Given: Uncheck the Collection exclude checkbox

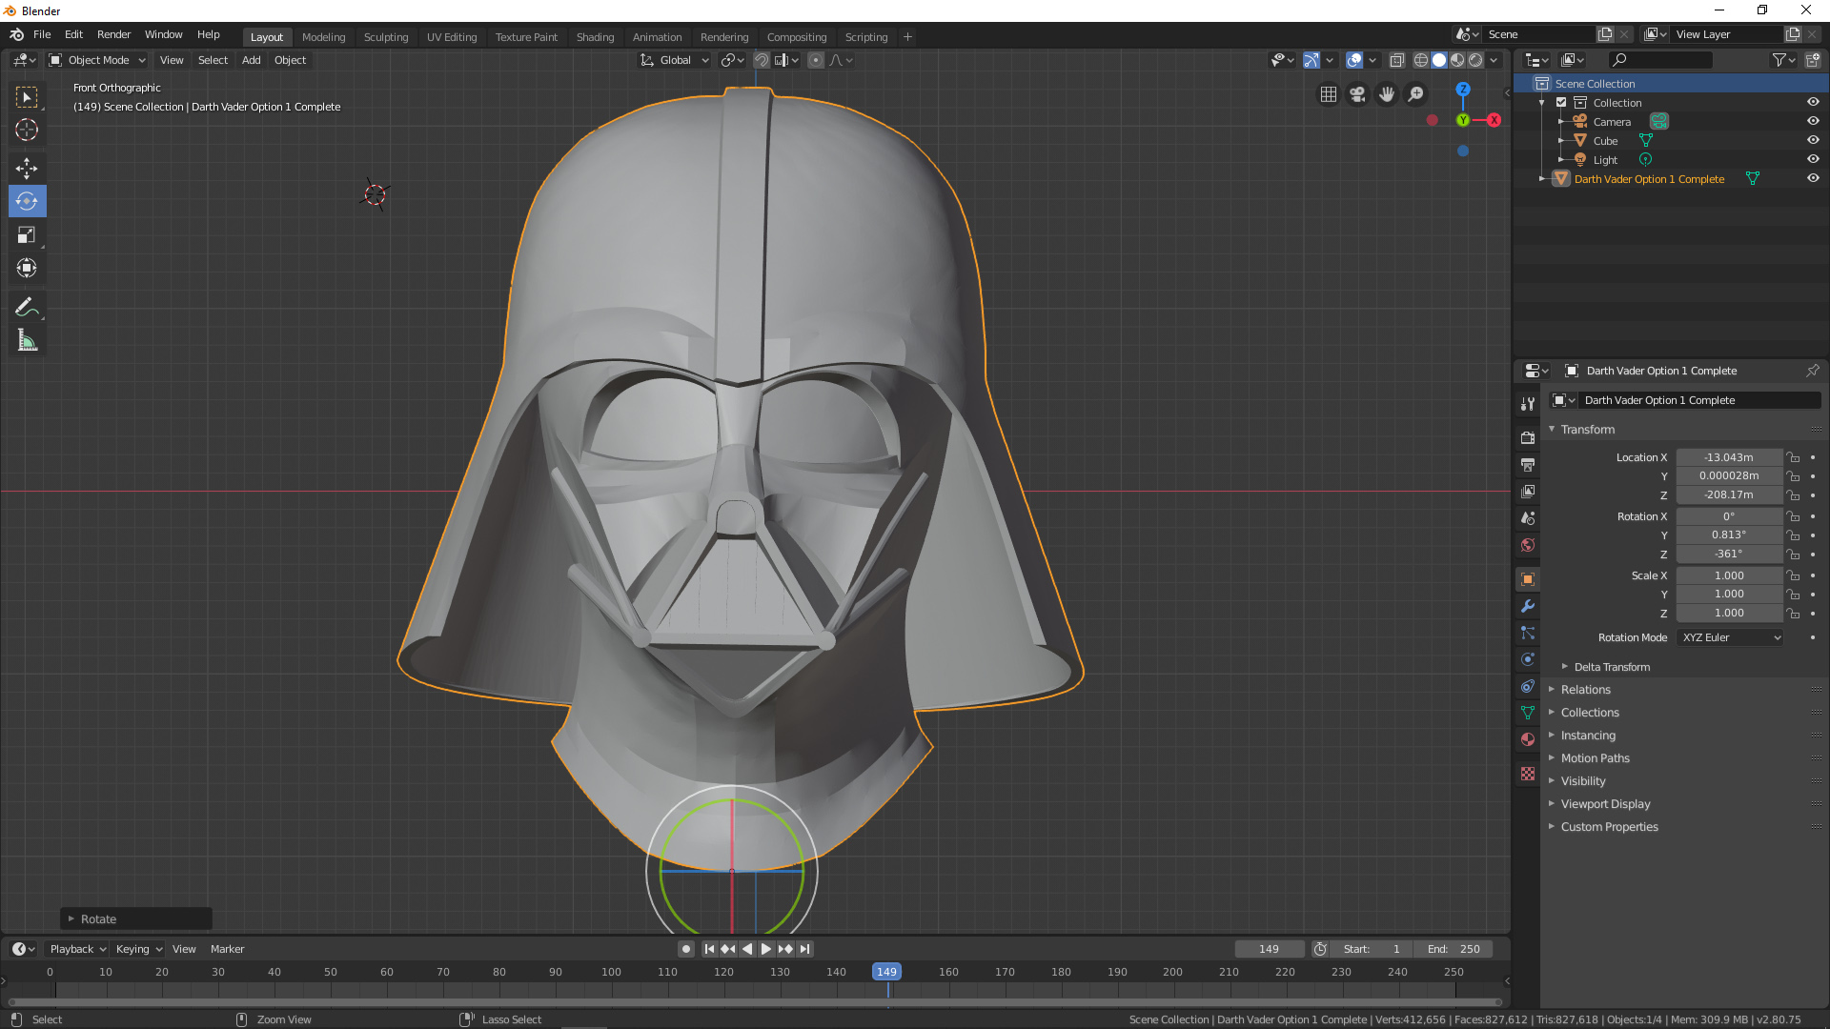Looking at the screenshot, I should 1561,102.
